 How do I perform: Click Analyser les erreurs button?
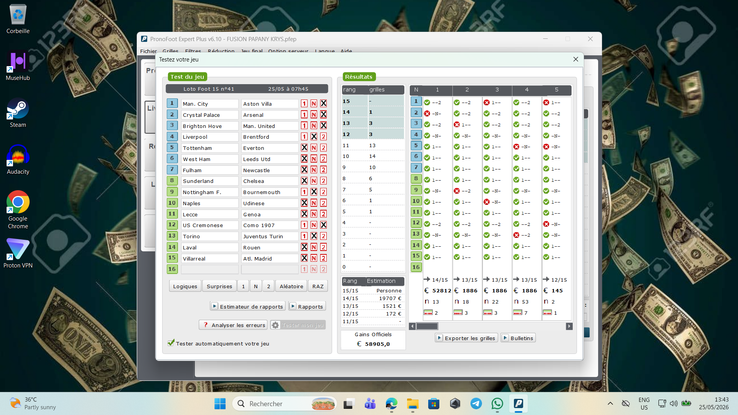(x=233, y=325)
